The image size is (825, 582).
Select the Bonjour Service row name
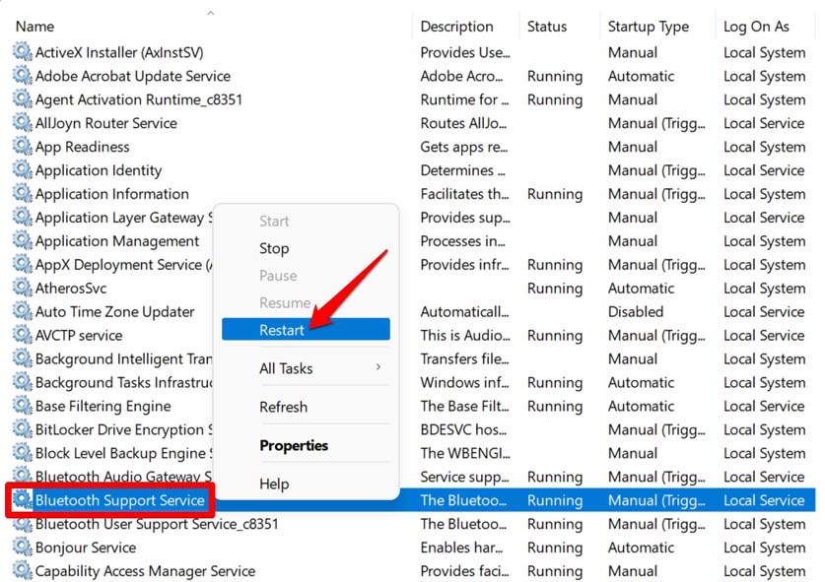coord(86,548)
